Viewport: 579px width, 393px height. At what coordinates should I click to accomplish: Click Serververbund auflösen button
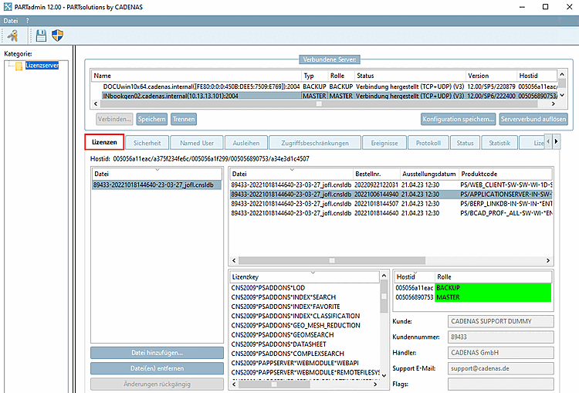pyautogui.click(x=533, y=119)
